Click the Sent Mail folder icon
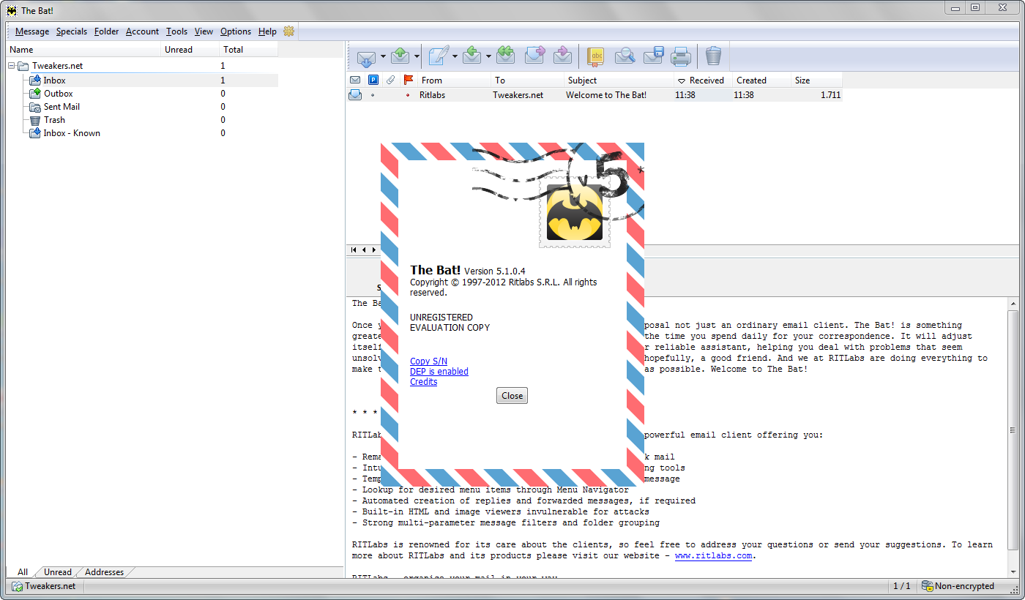This screenshot has height=600, width=1025. [x=35, y=107]
